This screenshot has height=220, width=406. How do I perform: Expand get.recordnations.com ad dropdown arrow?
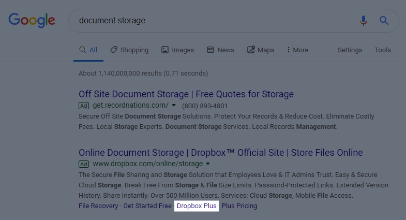pos(174,105)
